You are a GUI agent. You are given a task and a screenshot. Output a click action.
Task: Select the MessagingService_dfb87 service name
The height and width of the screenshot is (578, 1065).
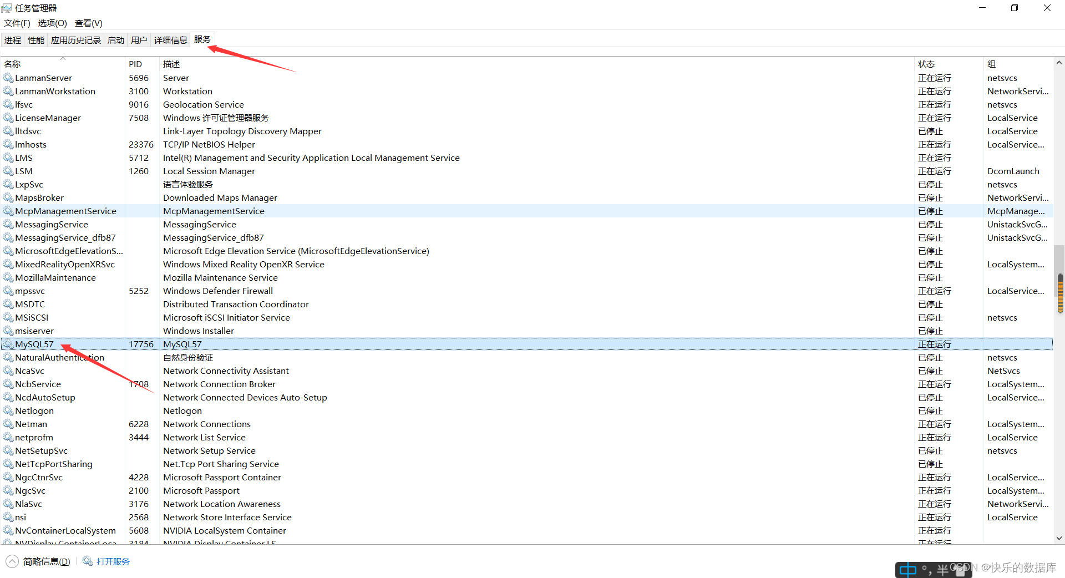pyautogui.click(x=65, y=237)
